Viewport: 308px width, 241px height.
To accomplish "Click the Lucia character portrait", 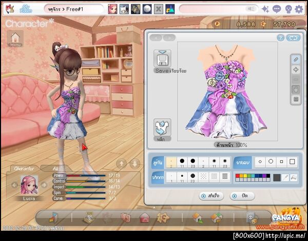I will tap(29, 185).
